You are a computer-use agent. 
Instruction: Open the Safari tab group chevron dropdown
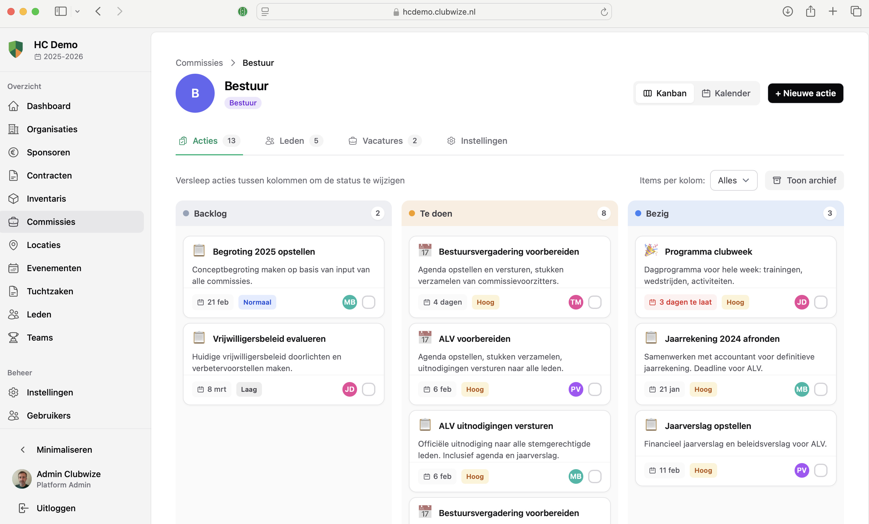point(77,11)
